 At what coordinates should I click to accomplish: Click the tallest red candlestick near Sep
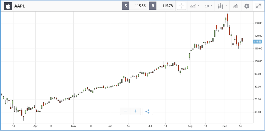pyautogui.click(x=227, y=18)
